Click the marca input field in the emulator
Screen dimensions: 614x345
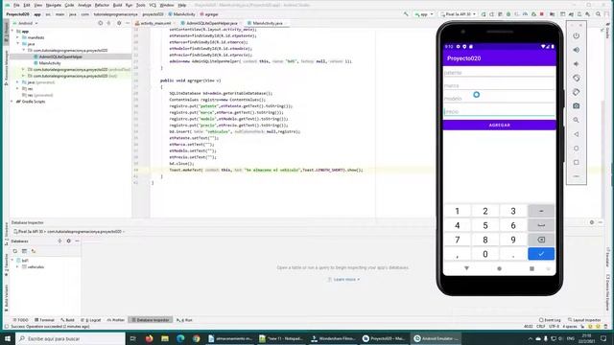(499, 85)
